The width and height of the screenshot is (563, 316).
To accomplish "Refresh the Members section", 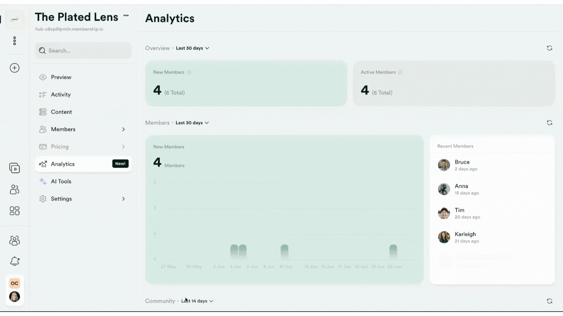I will (550, 123).
